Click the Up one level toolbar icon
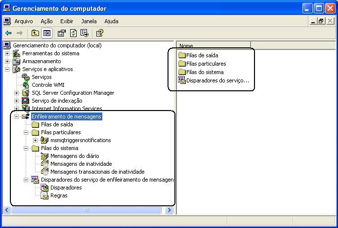 point(35,33)
